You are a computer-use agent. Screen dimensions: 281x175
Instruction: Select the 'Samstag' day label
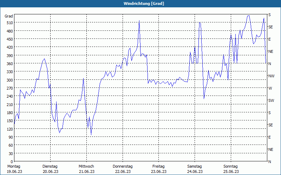click(x=195, y=166)
